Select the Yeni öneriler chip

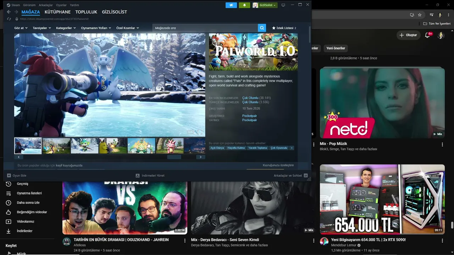[x=336, y=48]
